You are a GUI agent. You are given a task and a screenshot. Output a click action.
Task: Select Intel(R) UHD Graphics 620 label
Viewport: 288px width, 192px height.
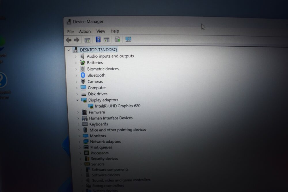click(x=118, y=106)
